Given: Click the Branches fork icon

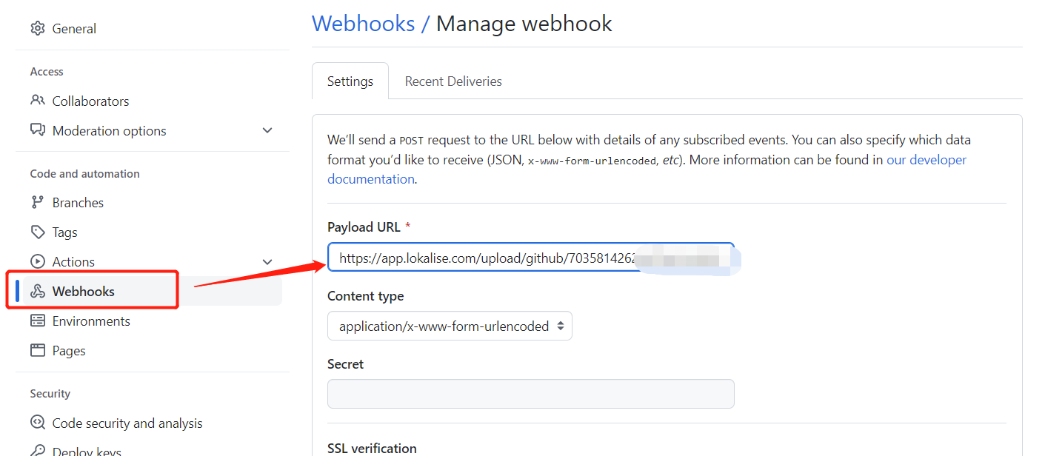Looking at the screenshot, I should point(37,202).
